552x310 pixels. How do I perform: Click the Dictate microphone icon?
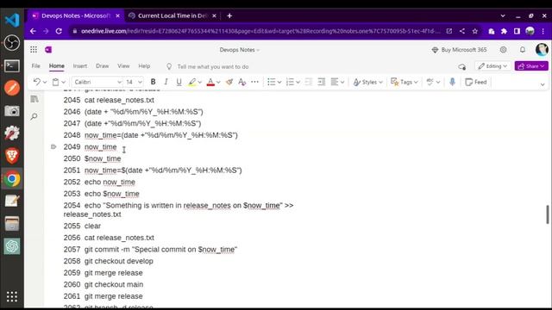452,82
